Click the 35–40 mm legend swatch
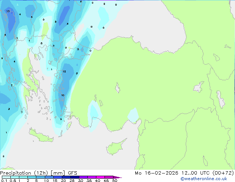Screen dimensions: 235x182 [x=92, y=177]
